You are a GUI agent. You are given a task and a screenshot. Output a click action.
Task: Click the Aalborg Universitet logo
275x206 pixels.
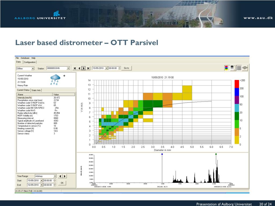point(40,15)
